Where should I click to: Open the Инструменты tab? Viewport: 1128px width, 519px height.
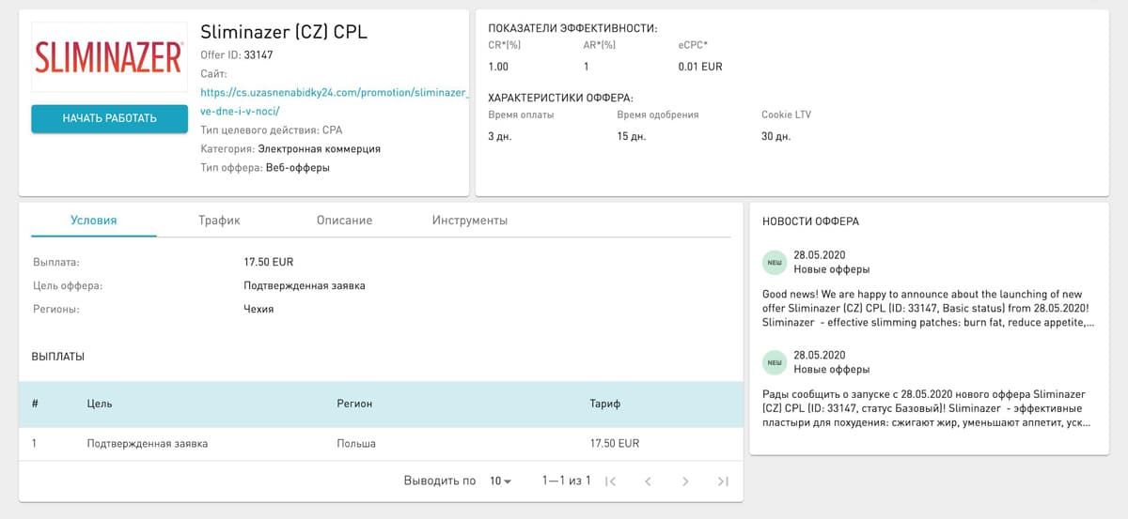click(x=470, y=221)
